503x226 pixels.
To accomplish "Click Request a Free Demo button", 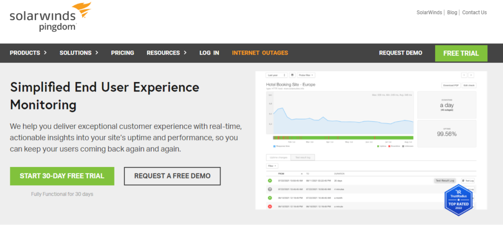I will (172, 176).
